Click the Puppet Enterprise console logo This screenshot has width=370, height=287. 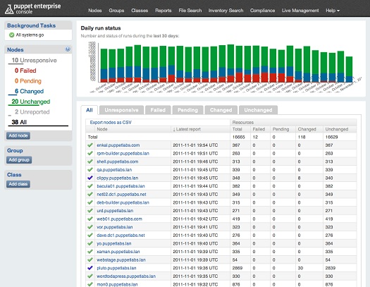[x=33, y=8]
